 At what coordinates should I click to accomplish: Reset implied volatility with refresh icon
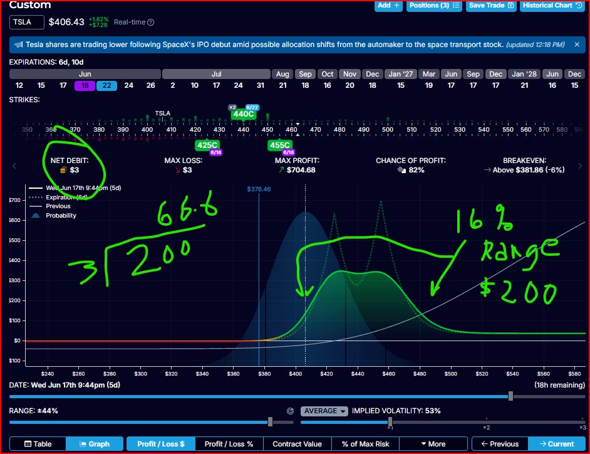click(x=290, y=411)
